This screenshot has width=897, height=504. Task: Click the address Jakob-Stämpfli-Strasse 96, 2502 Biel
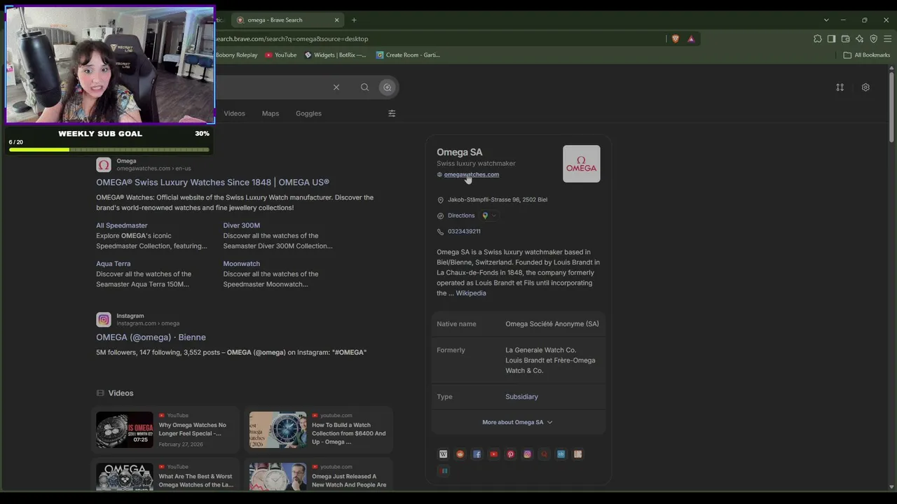coord(498,200)
